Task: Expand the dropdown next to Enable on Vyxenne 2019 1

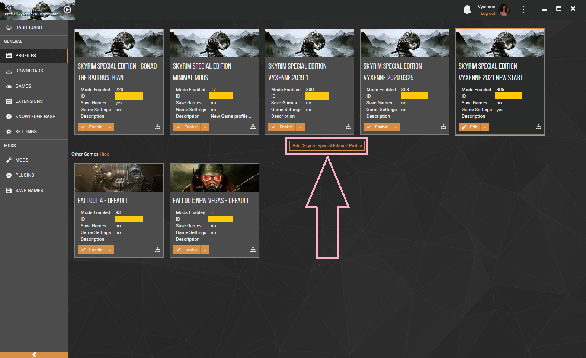Action: point(300,127)
